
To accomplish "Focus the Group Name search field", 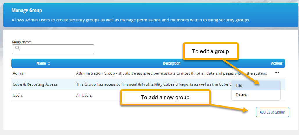I will click(x=53, y=49).
